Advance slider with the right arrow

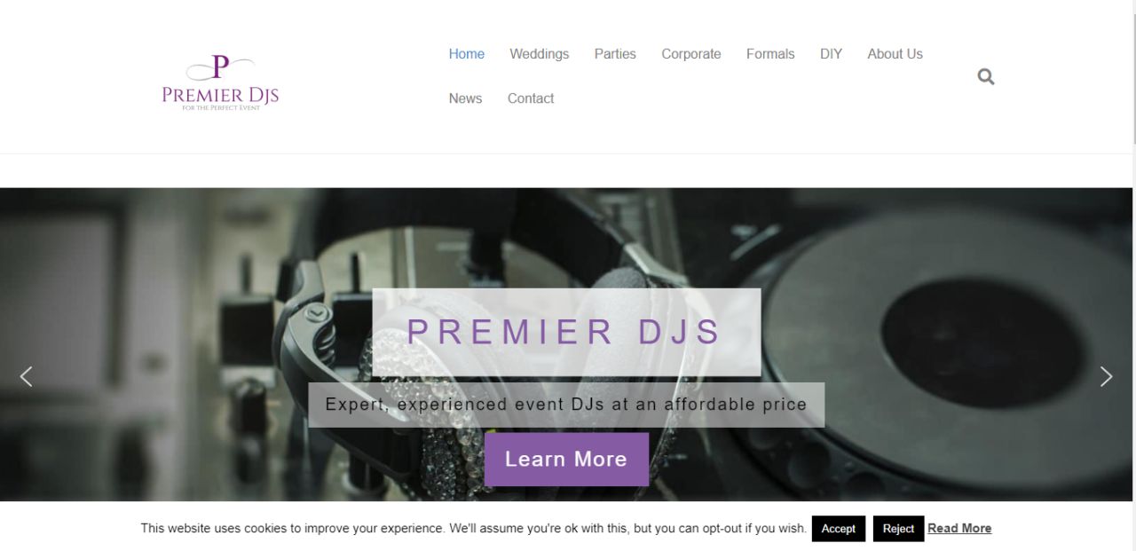(1106, 376)
